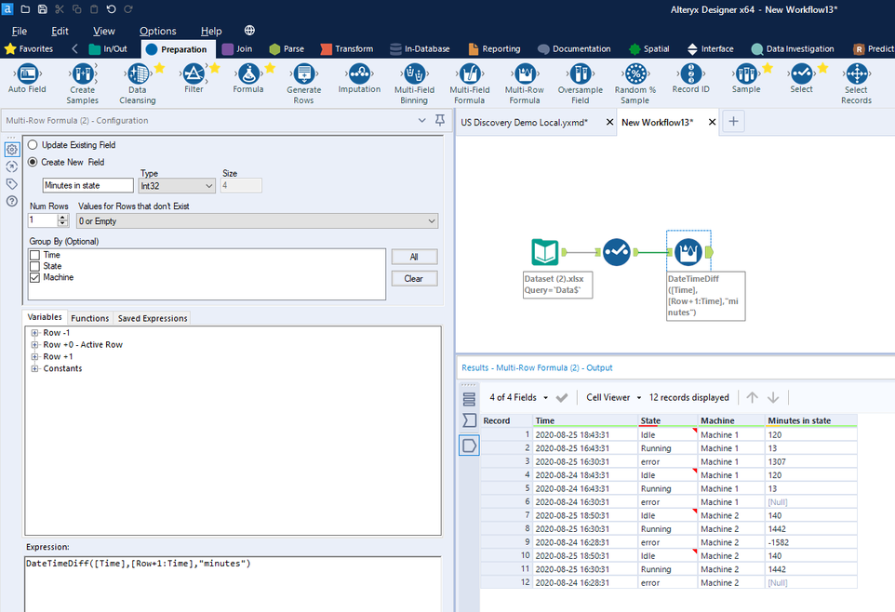Check the Time group-by checkbox
The width and height of the screenshot is (895, 612).
(35, 255)
